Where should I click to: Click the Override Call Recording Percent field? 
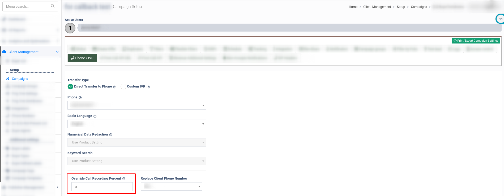pos(102,187)
